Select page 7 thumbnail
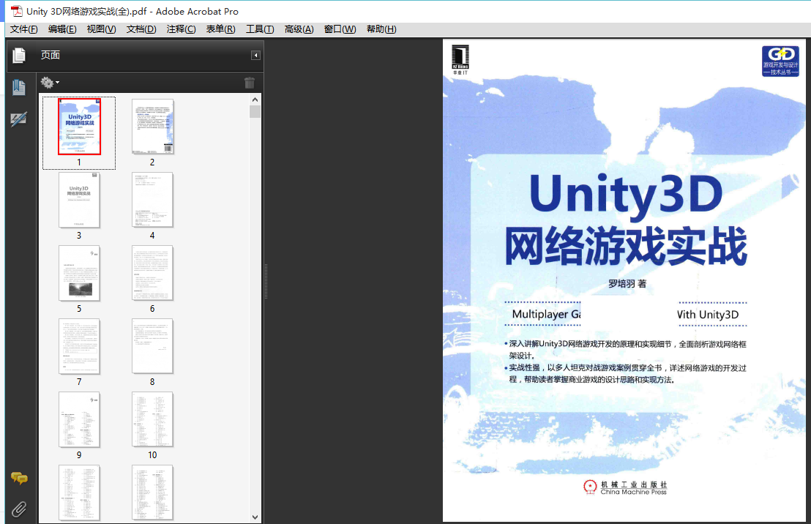 coord(79,347)
